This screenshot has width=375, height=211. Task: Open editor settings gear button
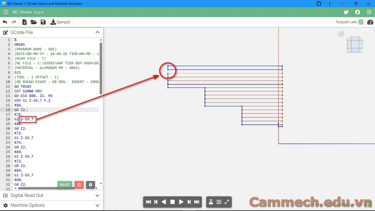pyautogui.click(x=90, y=185)
